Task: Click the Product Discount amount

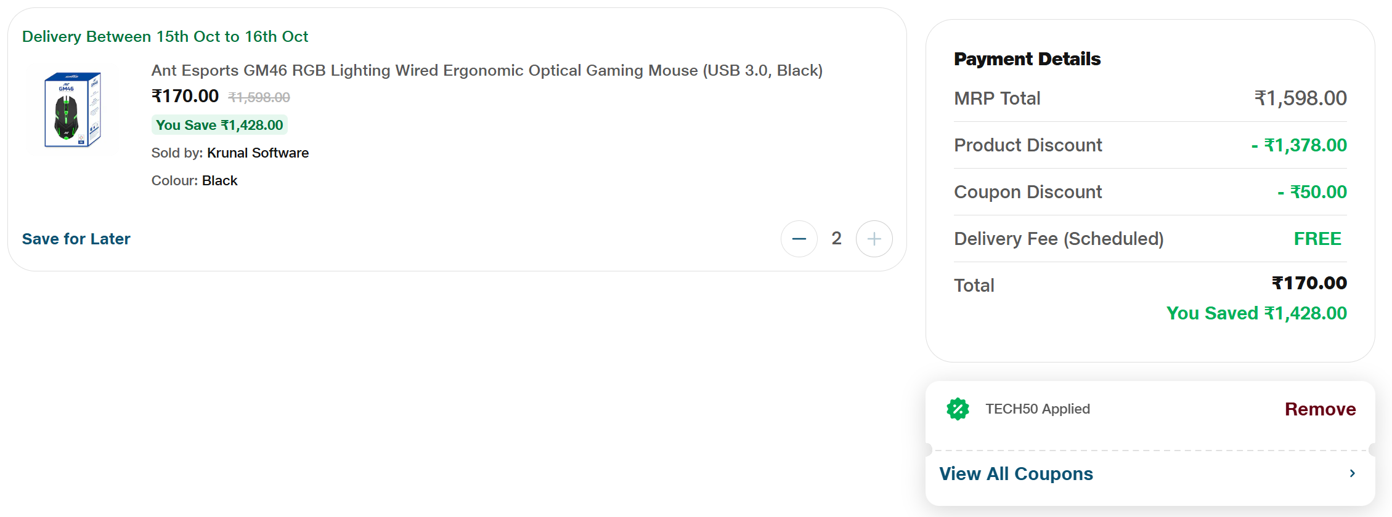Action: 1299,145
